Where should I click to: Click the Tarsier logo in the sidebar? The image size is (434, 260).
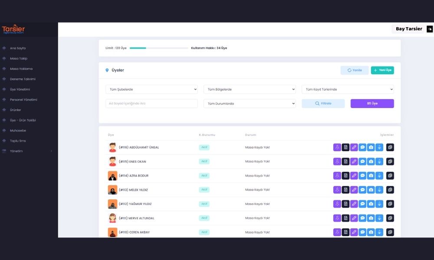[x=13, y=29]
